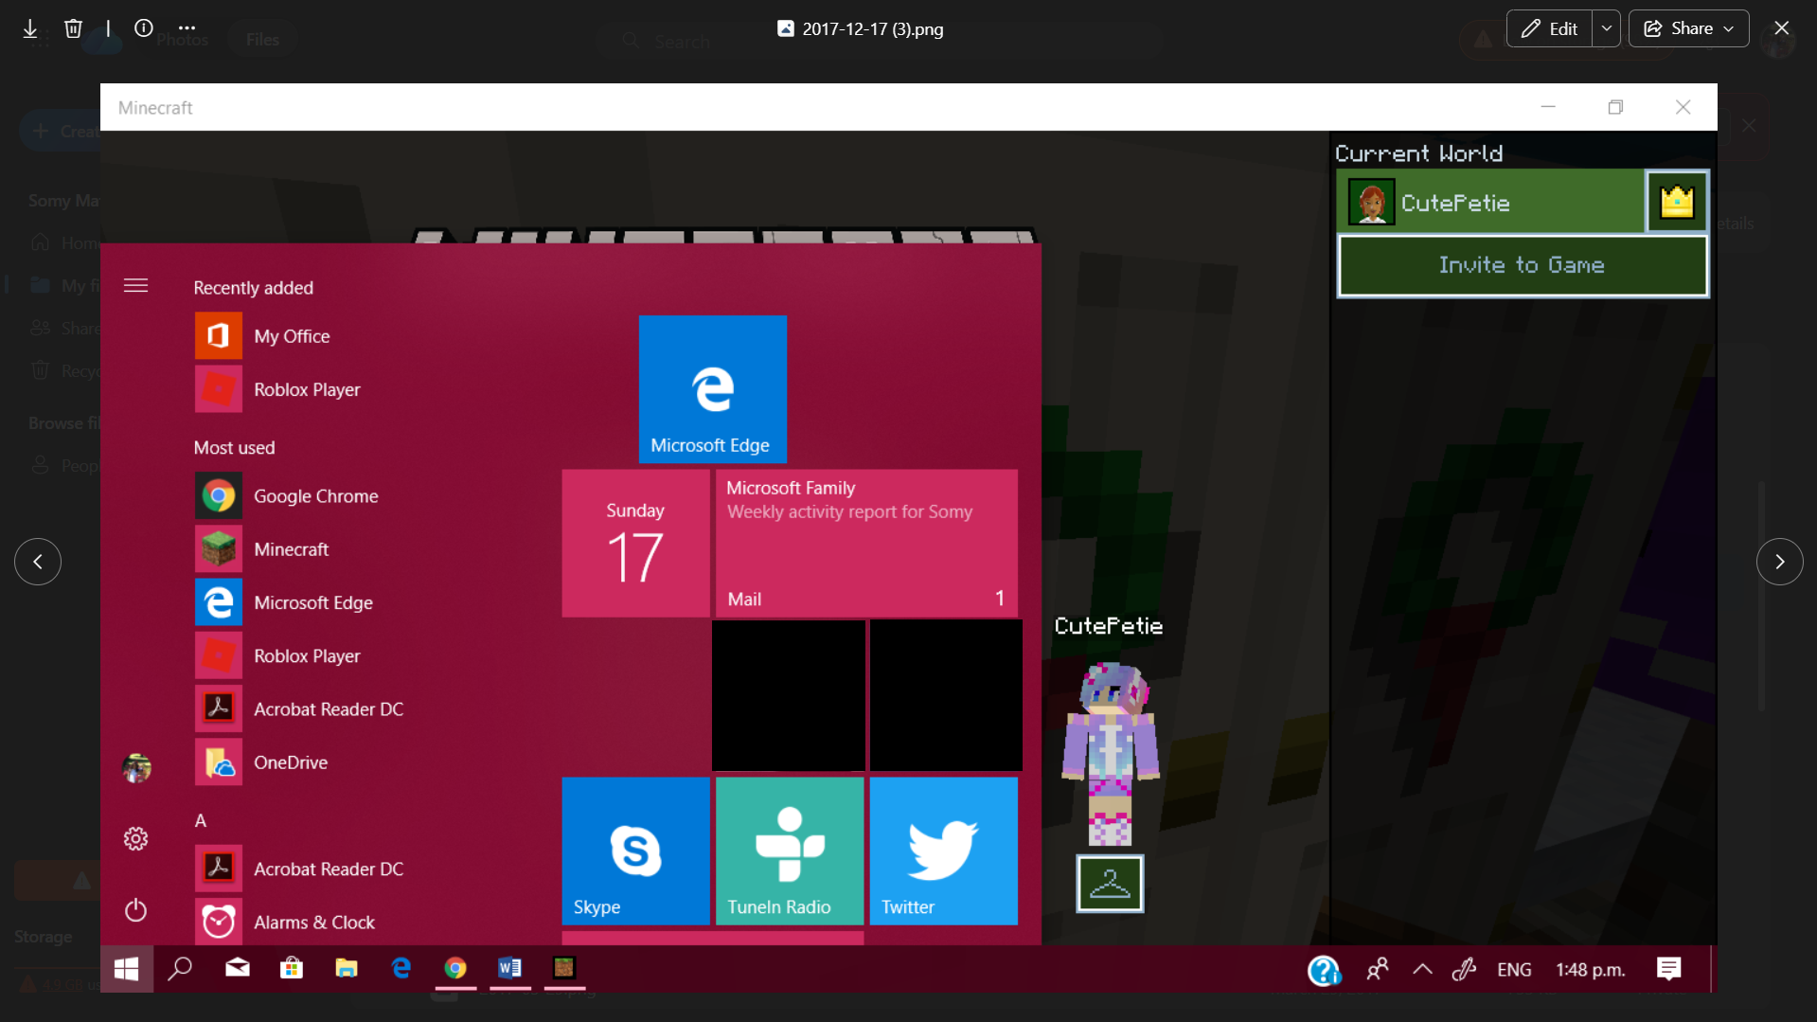Screen dimensions: 1817x1022
Task: Click the letter A section header
Action: click(x=201, y=820)
